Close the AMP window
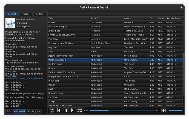This screenshot has width=189, height=119. click(181, 7)
